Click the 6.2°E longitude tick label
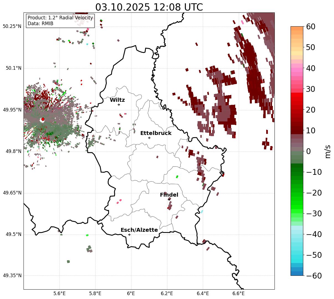This screenshot has height=299, width=334. click(167, 293)
